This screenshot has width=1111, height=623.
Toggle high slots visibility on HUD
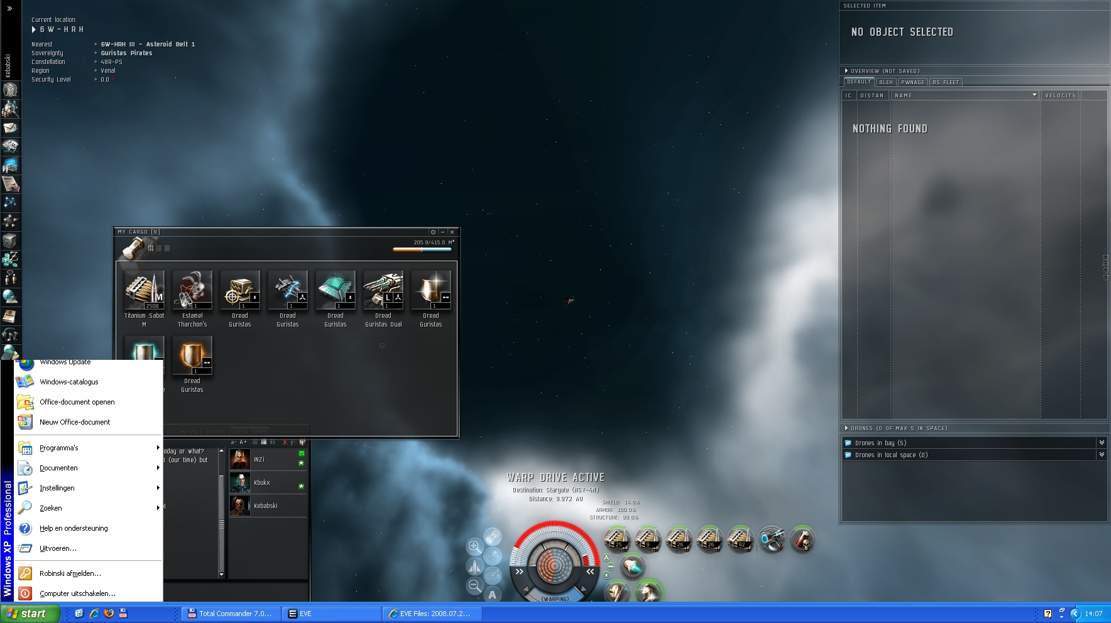(x=606, y=558)
